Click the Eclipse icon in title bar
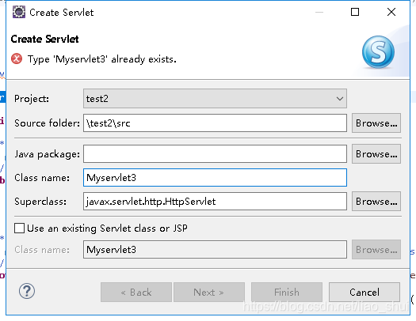 click(19, 12)
